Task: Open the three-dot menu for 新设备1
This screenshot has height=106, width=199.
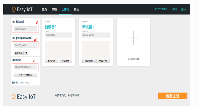Action: (x=109, y=21)
